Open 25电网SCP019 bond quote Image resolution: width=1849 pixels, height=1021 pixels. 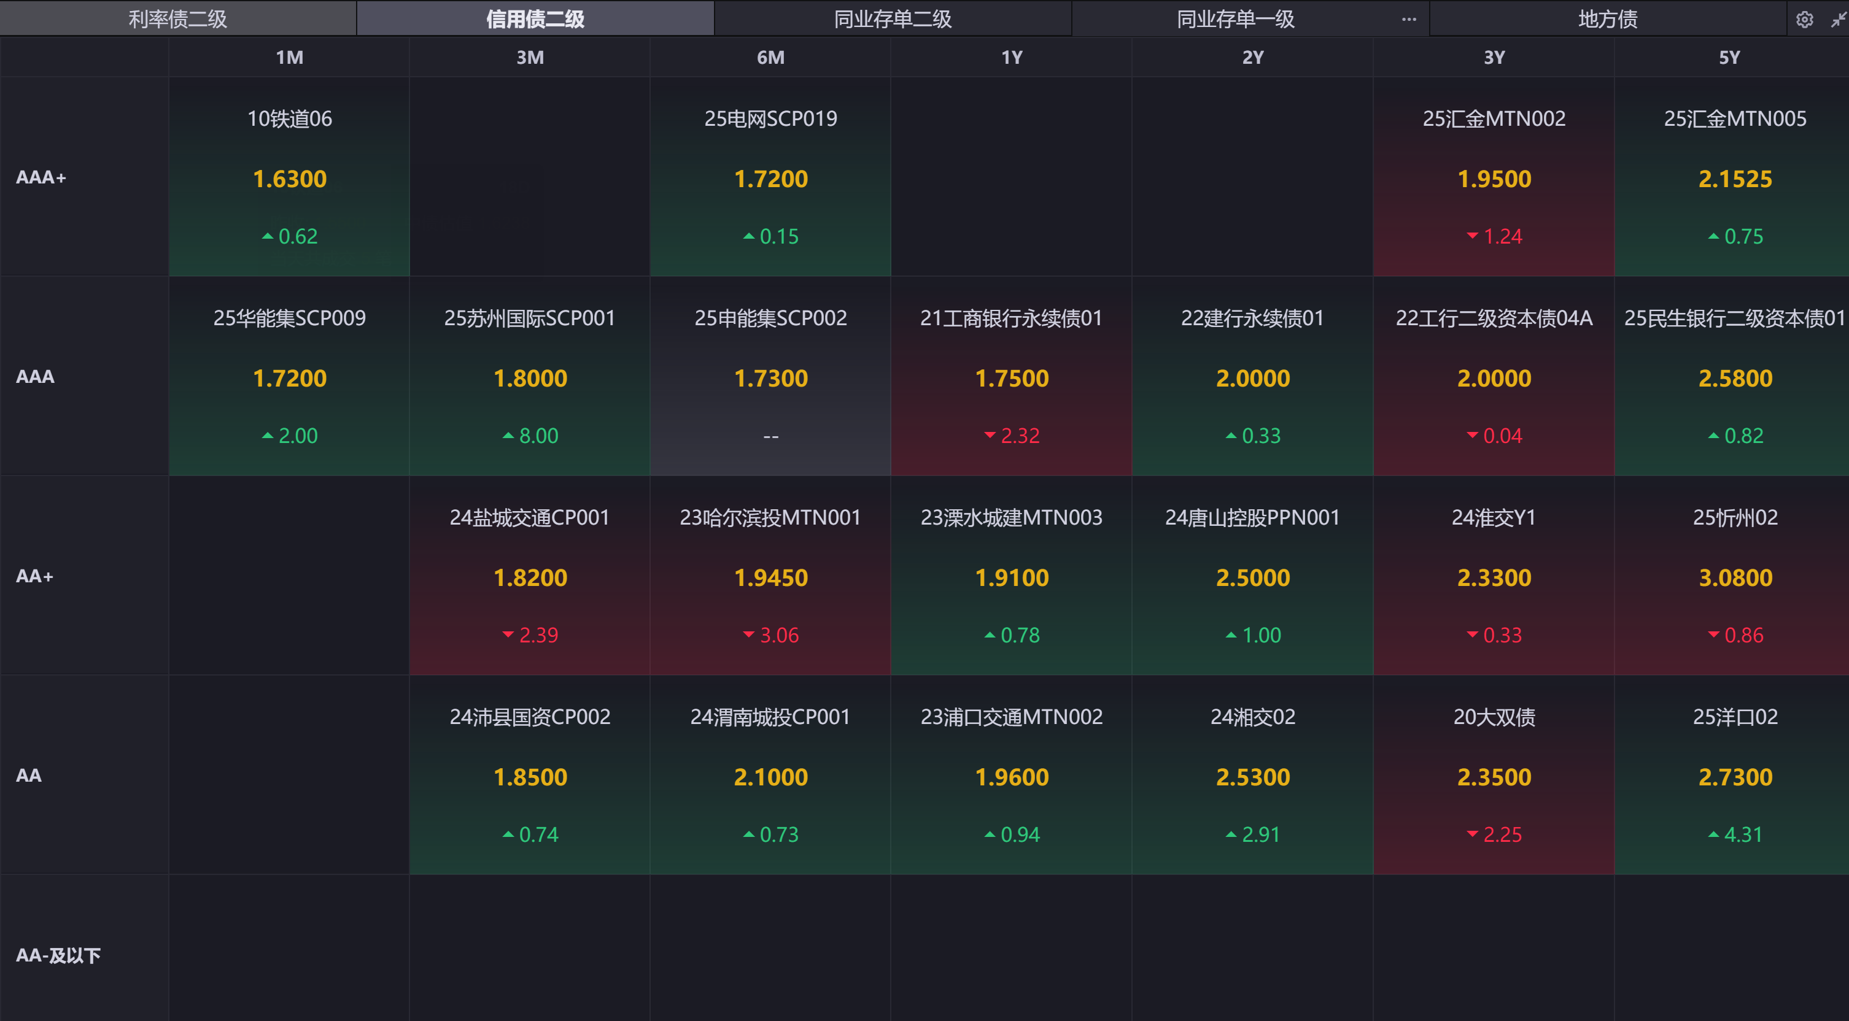point(770,177)
